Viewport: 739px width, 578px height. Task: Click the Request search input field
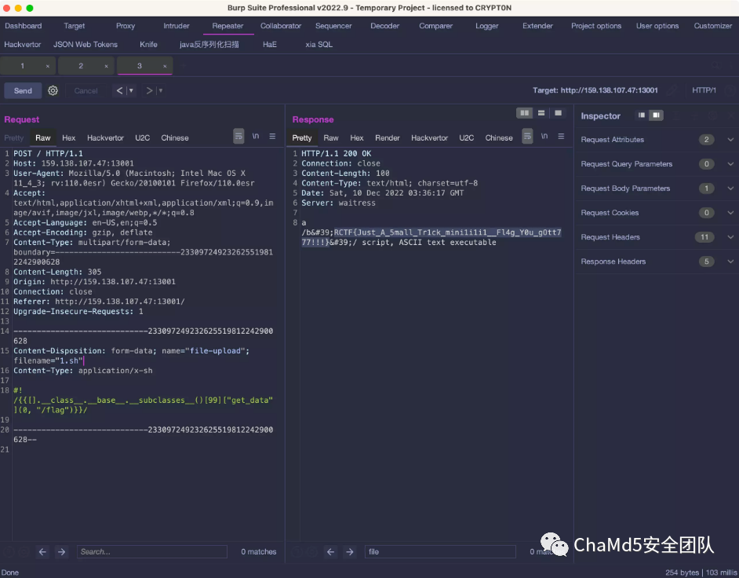pos(151,551)
